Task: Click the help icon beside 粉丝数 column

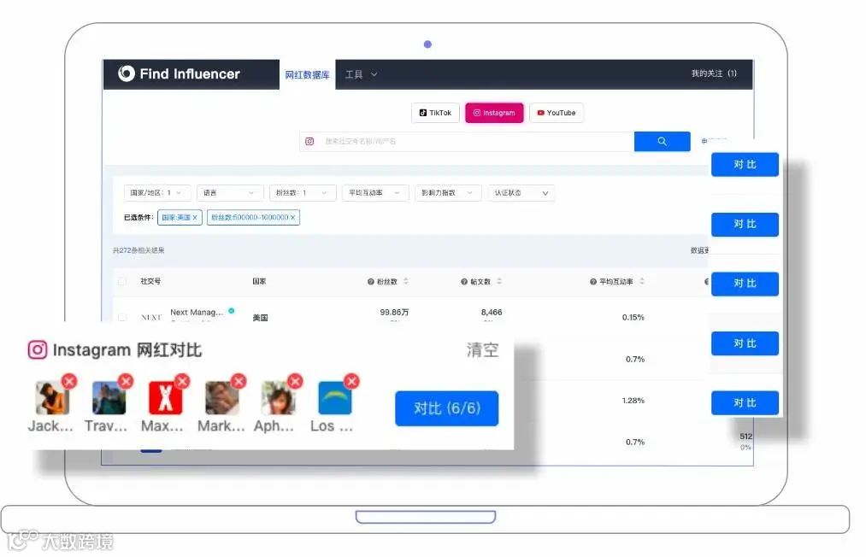Action: coord(370,282)
